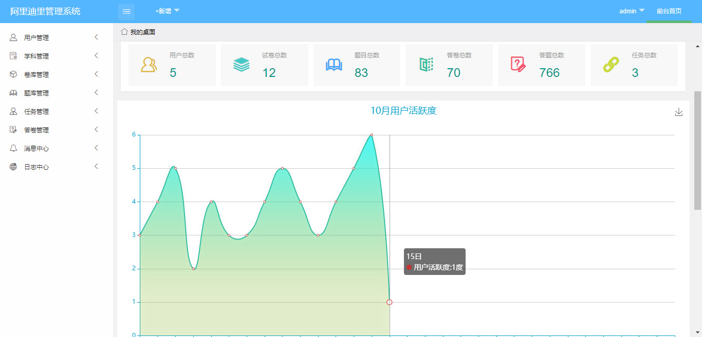Open 学科管理 sidebar menu
702x337 pixels.
coord(57,56)
